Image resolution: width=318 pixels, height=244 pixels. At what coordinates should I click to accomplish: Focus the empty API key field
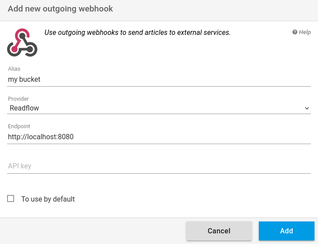[x=159, y=166]
